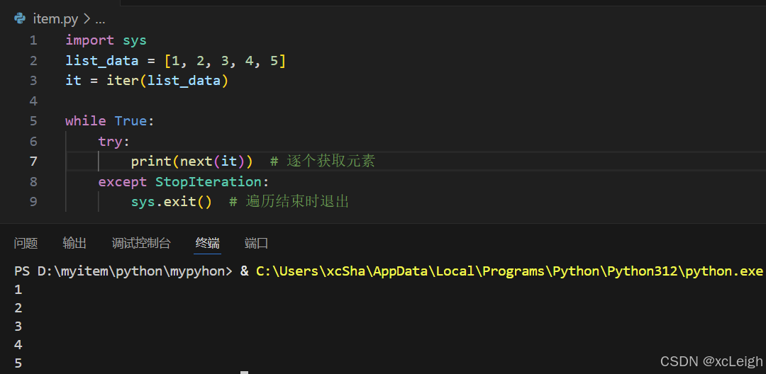Click 'sys.exit()' on line 9
Screen dimensions: 766x374
(x=172, y=202)
